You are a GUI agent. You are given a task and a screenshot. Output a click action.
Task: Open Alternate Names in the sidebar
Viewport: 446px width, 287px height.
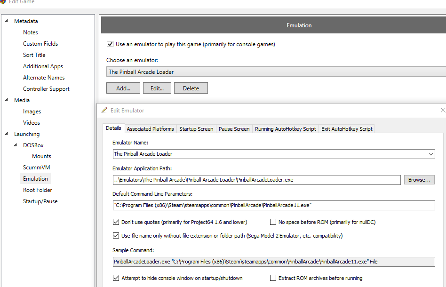click(44, 77)
